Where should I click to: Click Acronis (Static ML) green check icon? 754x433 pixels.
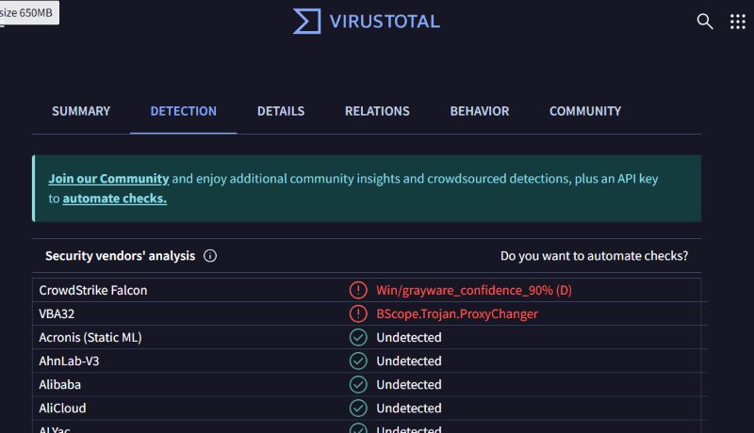tap(358, 337)
